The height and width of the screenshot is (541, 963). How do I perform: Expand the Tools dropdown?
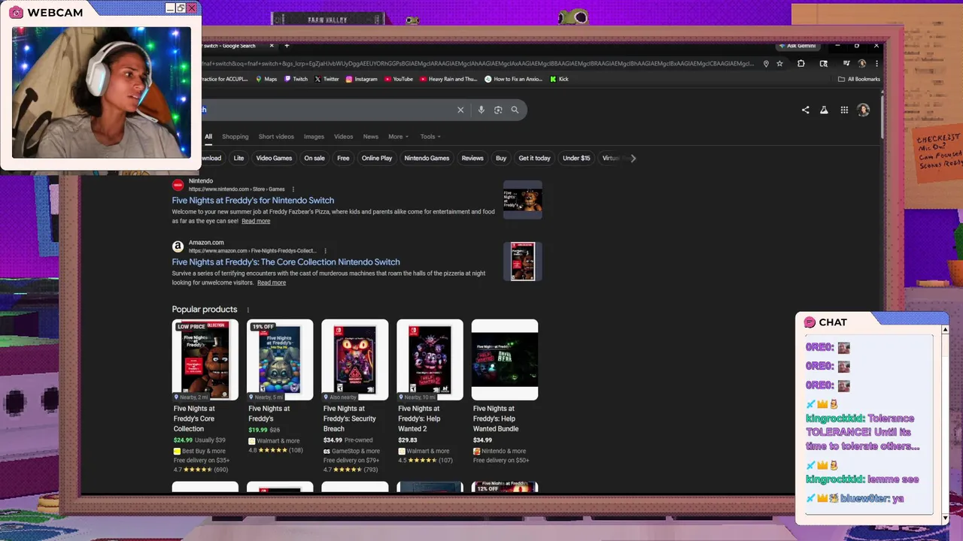point(430,137)
